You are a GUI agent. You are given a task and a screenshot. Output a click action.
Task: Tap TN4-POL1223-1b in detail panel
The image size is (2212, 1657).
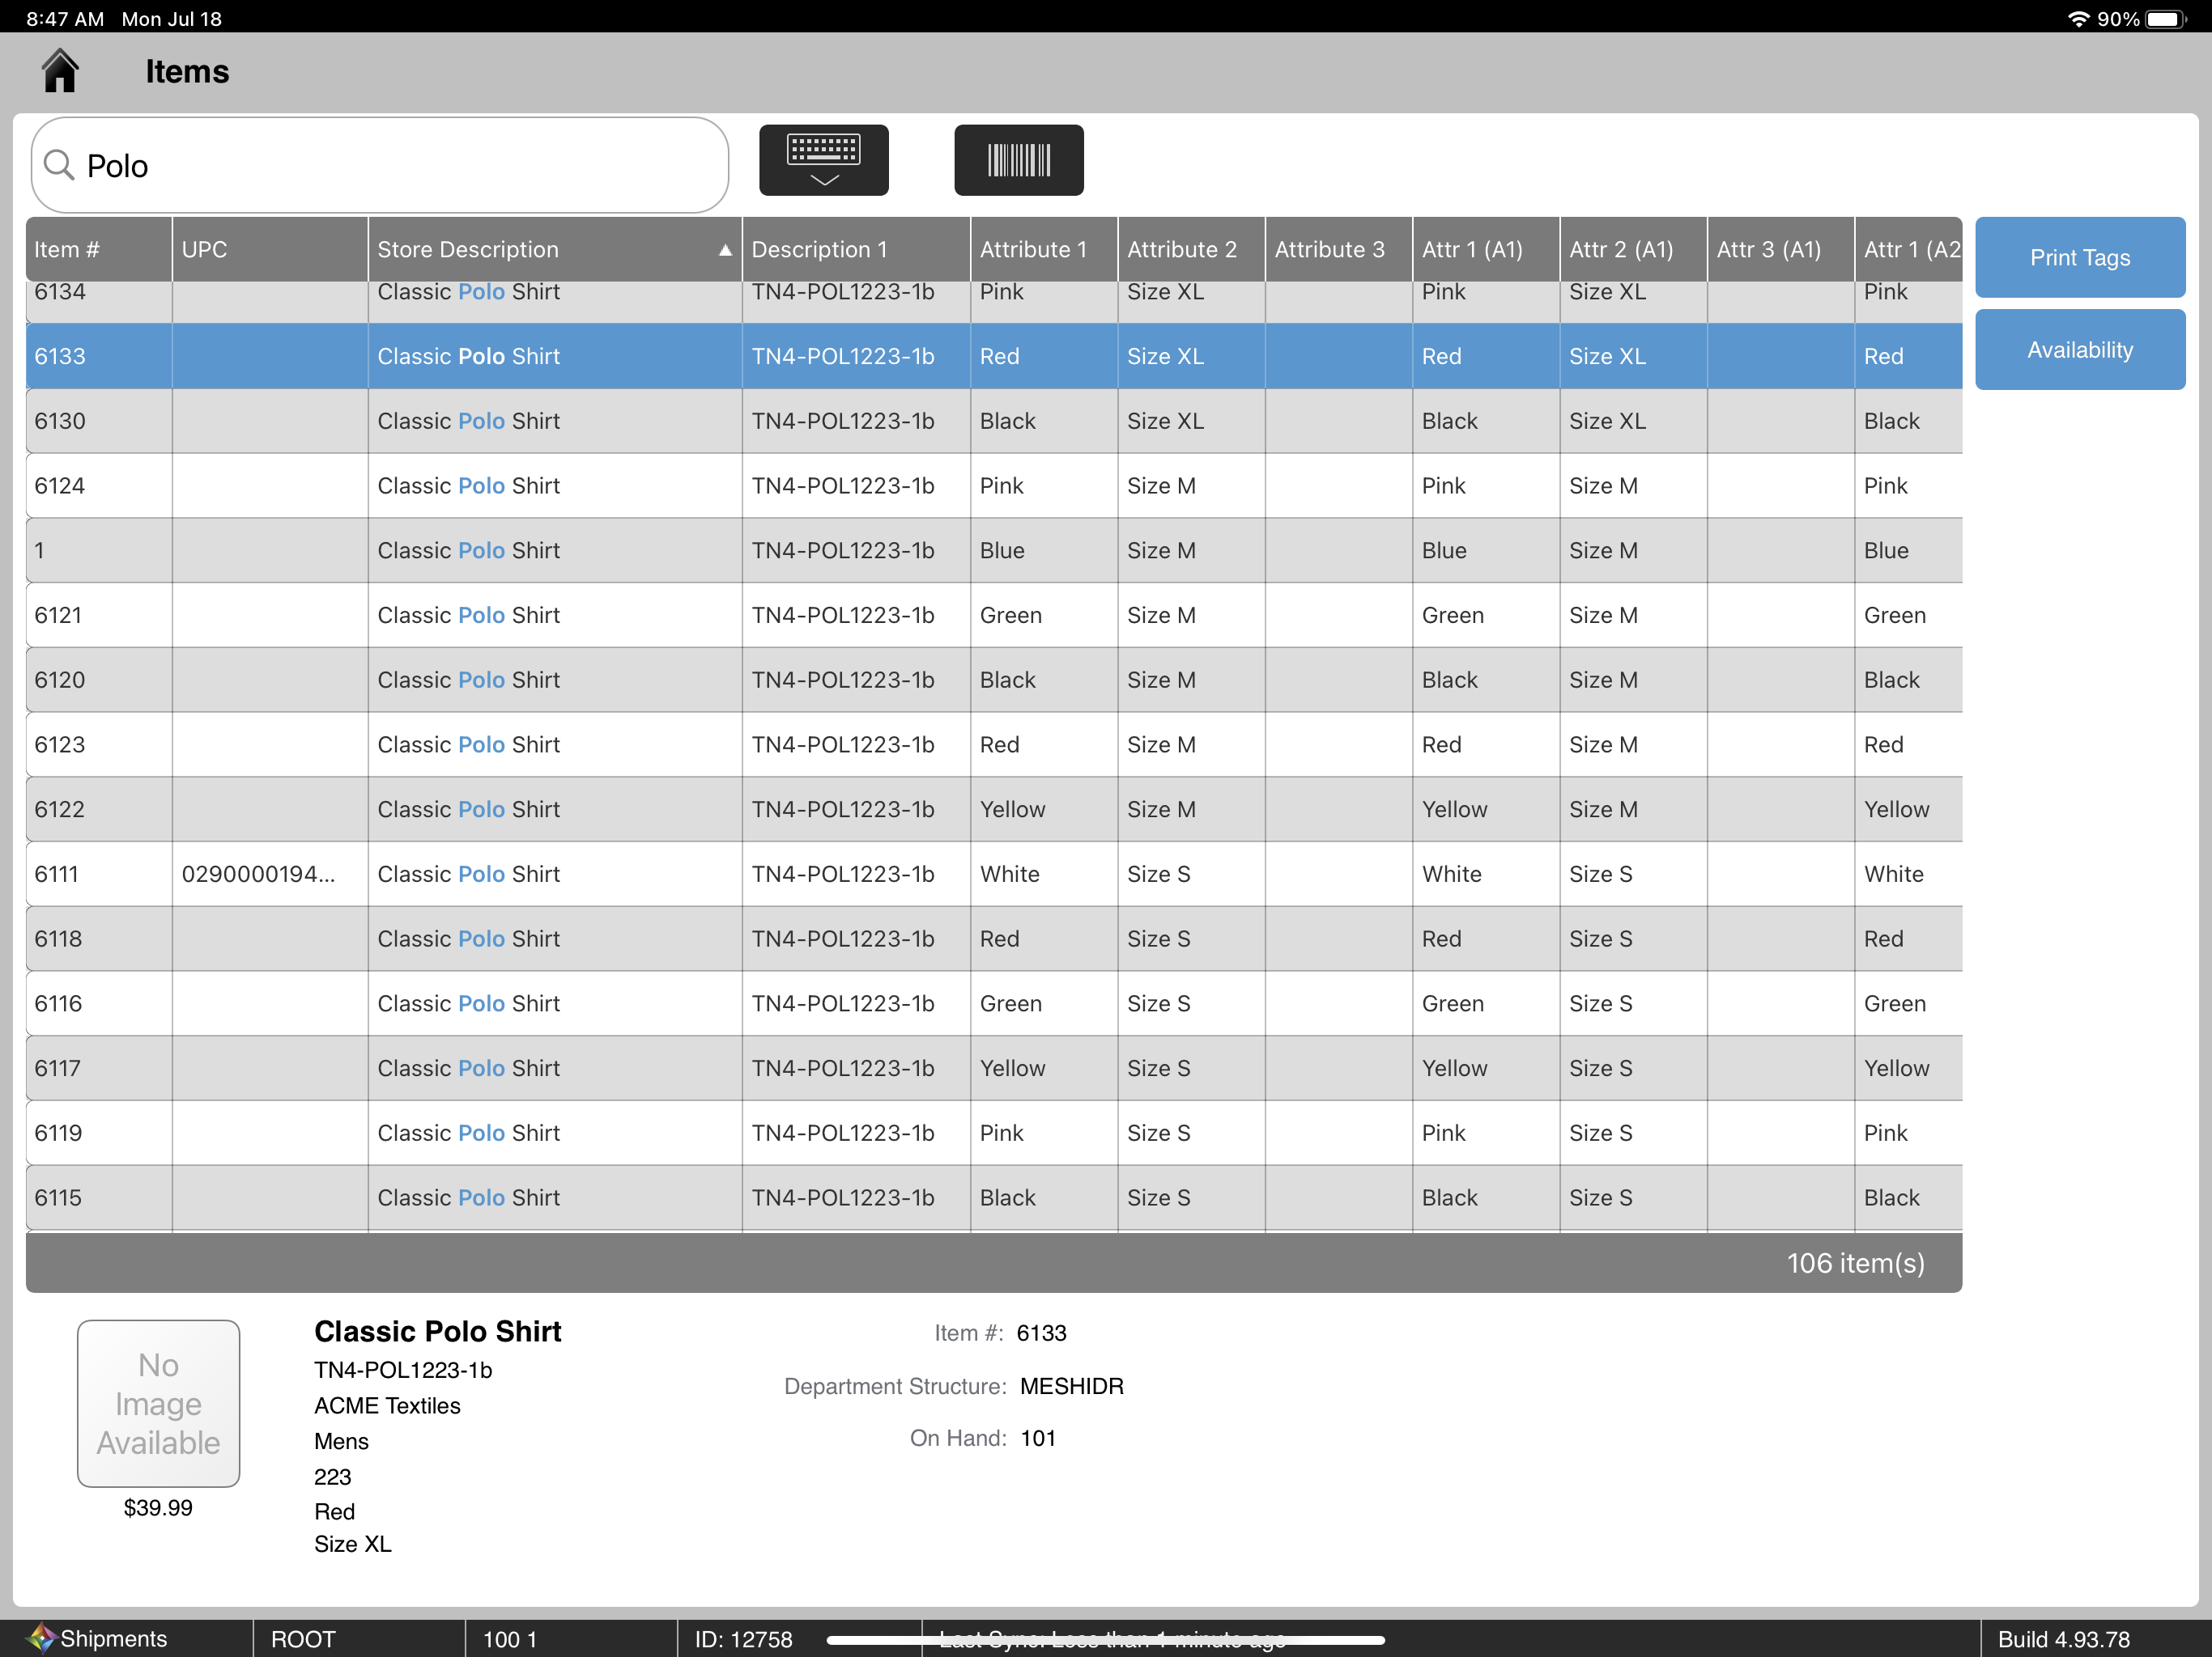[403, 1369]
